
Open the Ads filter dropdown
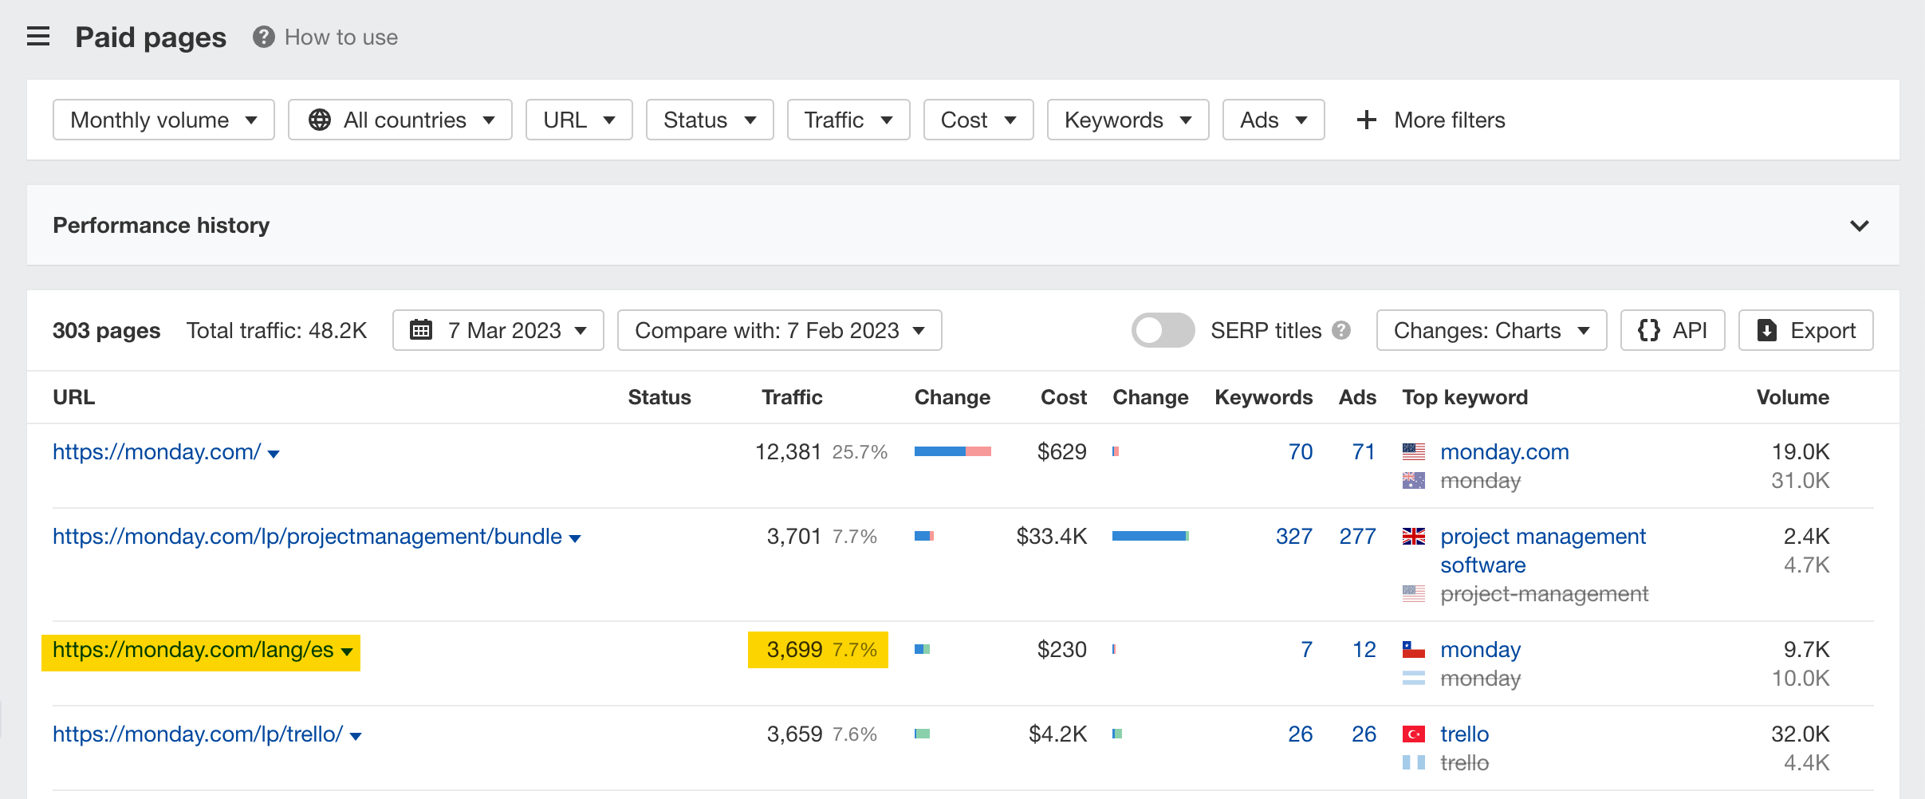pyautogui.click(x=1273, y=120)
